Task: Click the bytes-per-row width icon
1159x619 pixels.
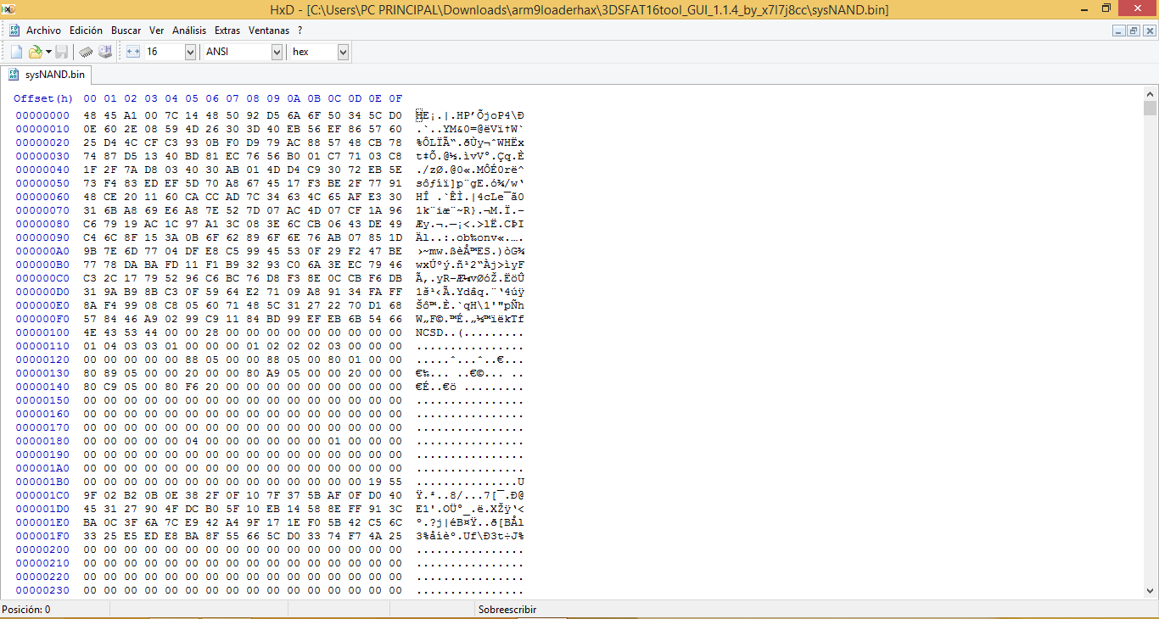Action: coord(132,52)
